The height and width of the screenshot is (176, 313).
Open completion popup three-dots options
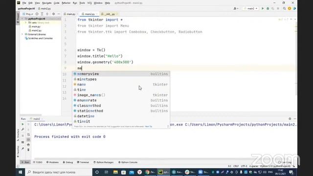[x=168, y=126]
